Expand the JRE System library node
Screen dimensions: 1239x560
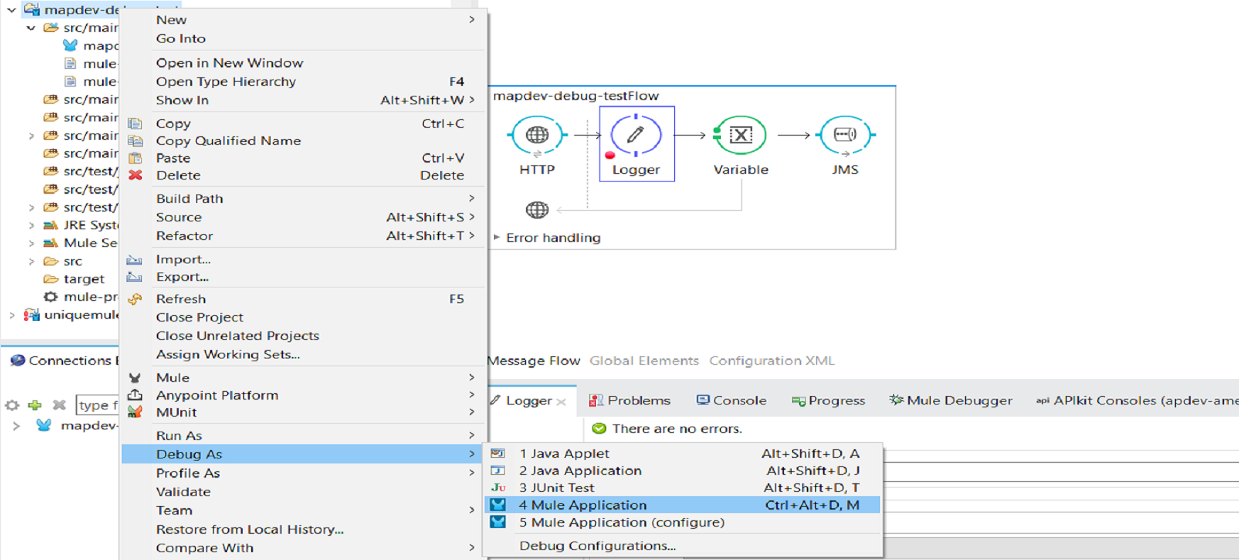point(31,226)
